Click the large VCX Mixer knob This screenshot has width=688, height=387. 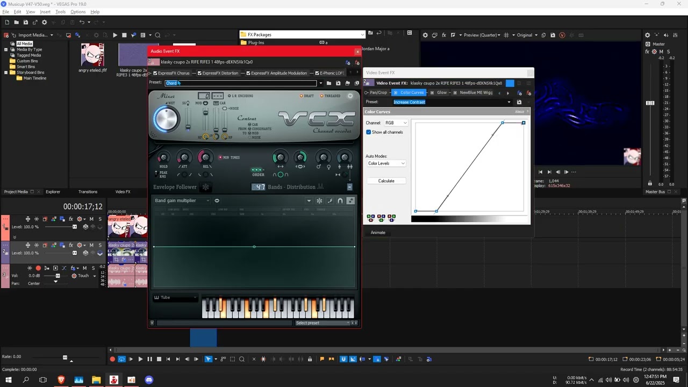coord(167,119)
